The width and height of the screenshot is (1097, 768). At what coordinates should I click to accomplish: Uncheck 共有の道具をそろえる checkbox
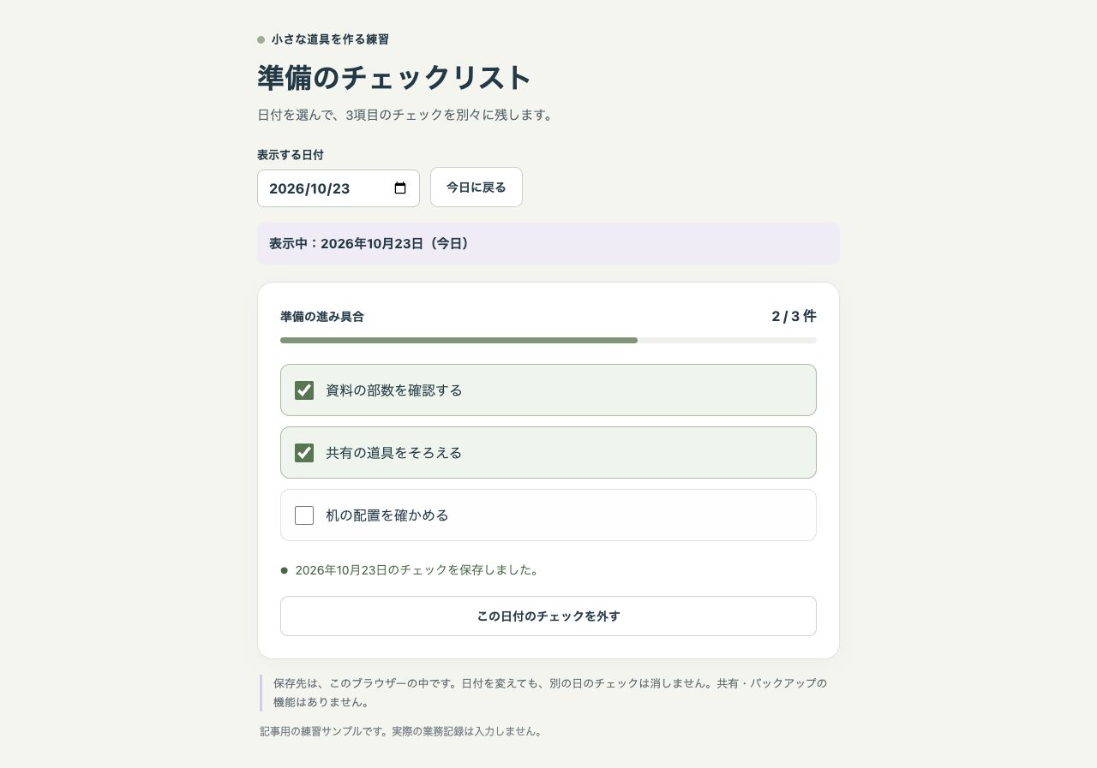304,453
